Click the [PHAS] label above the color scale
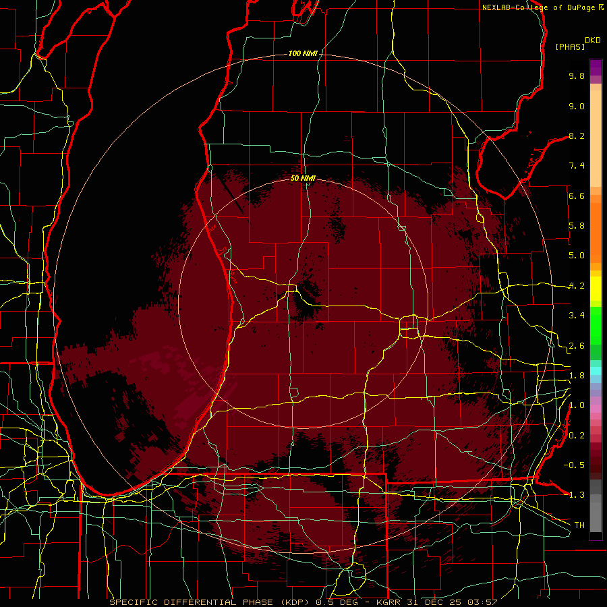This screenshot has width=607, height=607. click(x=570, y=47)
